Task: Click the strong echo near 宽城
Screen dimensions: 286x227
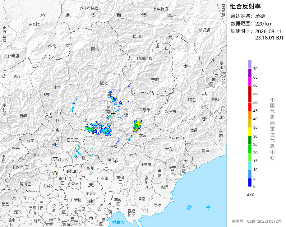Action: click(137, 126)
